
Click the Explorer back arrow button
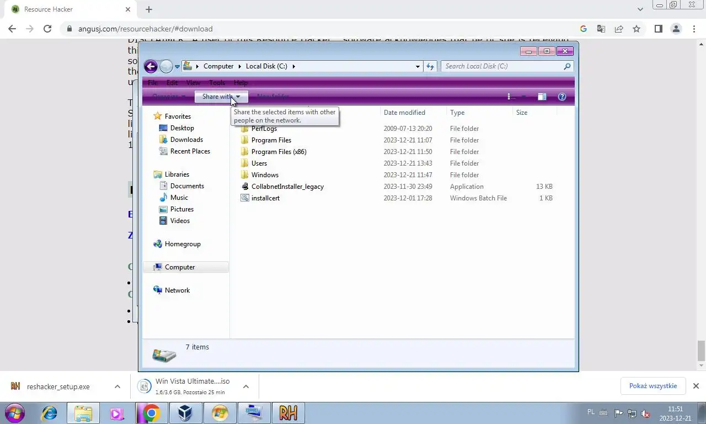coord(151,66)
